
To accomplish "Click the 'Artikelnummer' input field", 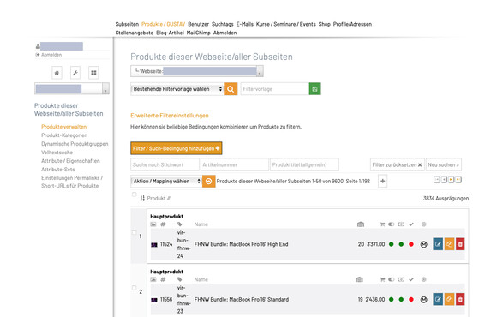I will coord(235,164).
